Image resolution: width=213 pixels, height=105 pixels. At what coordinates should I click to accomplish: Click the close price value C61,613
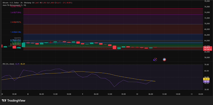pos(58,3)
